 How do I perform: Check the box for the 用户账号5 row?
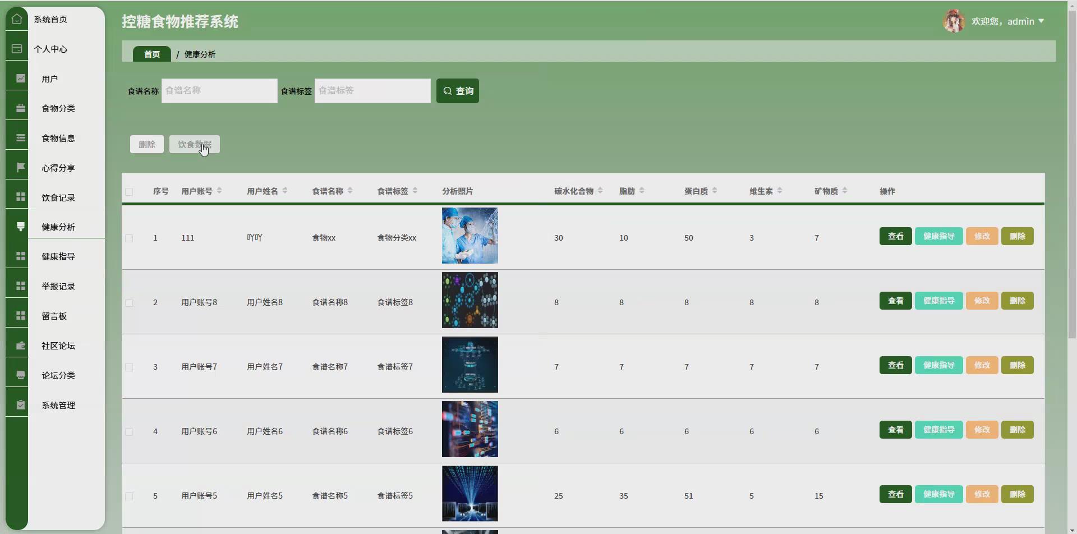129,496
